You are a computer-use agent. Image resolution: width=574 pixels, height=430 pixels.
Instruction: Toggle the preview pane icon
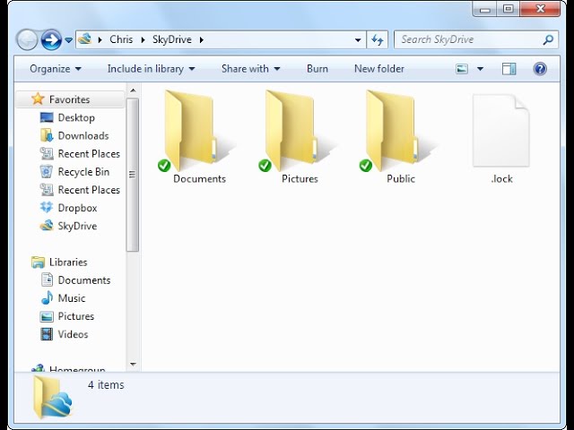[x=509, y=69]
